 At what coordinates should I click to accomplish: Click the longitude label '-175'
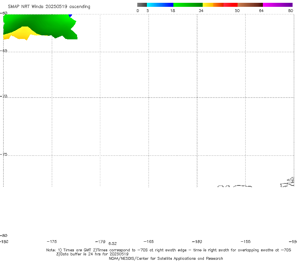coord(52,241)
